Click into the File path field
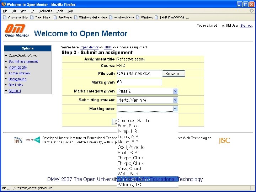The width and height of the screenshot is (256, 192). coord(139,74)
